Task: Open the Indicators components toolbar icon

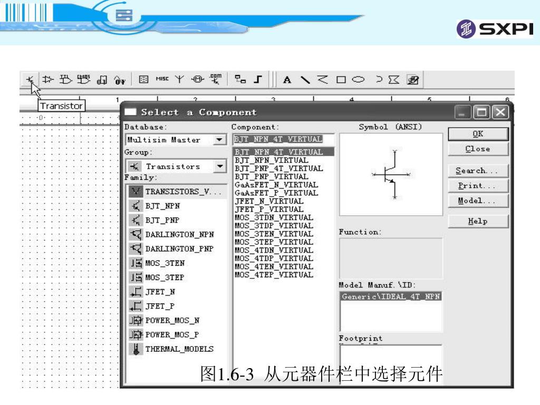Action: (143, 80)
